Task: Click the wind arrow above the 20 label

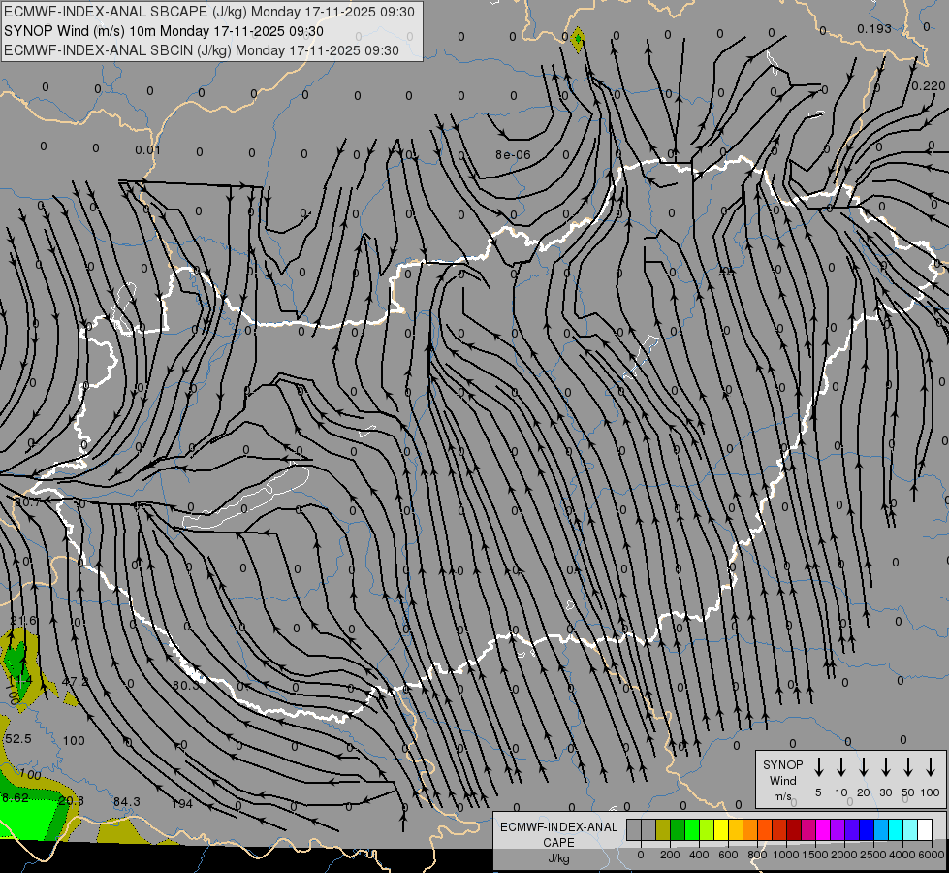Action: tap(864, 767)
